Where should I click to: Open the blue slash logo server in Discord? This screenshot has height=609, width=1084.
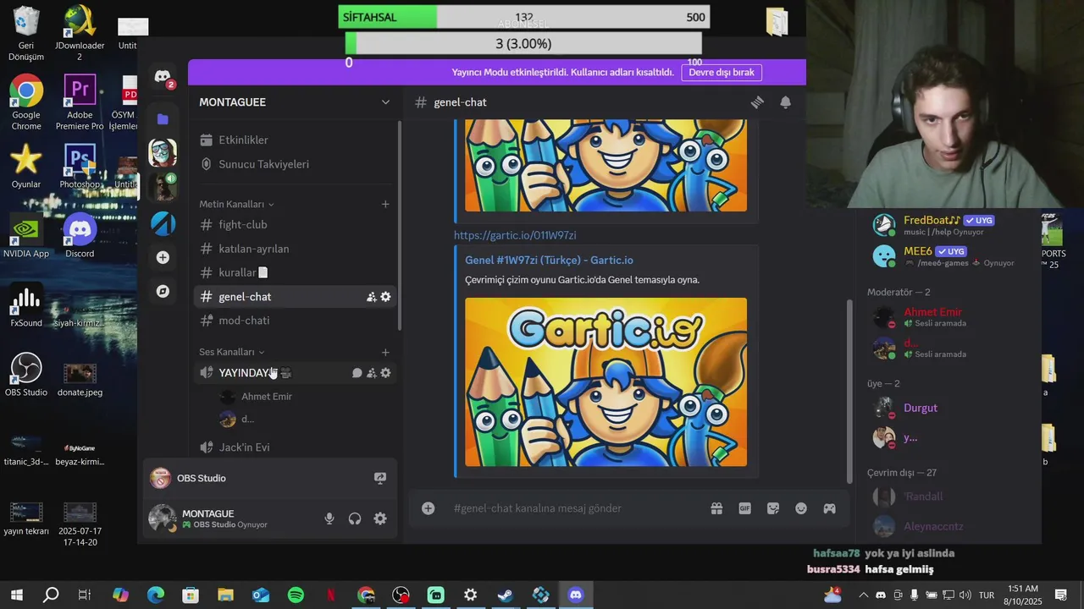coord(163,223)
